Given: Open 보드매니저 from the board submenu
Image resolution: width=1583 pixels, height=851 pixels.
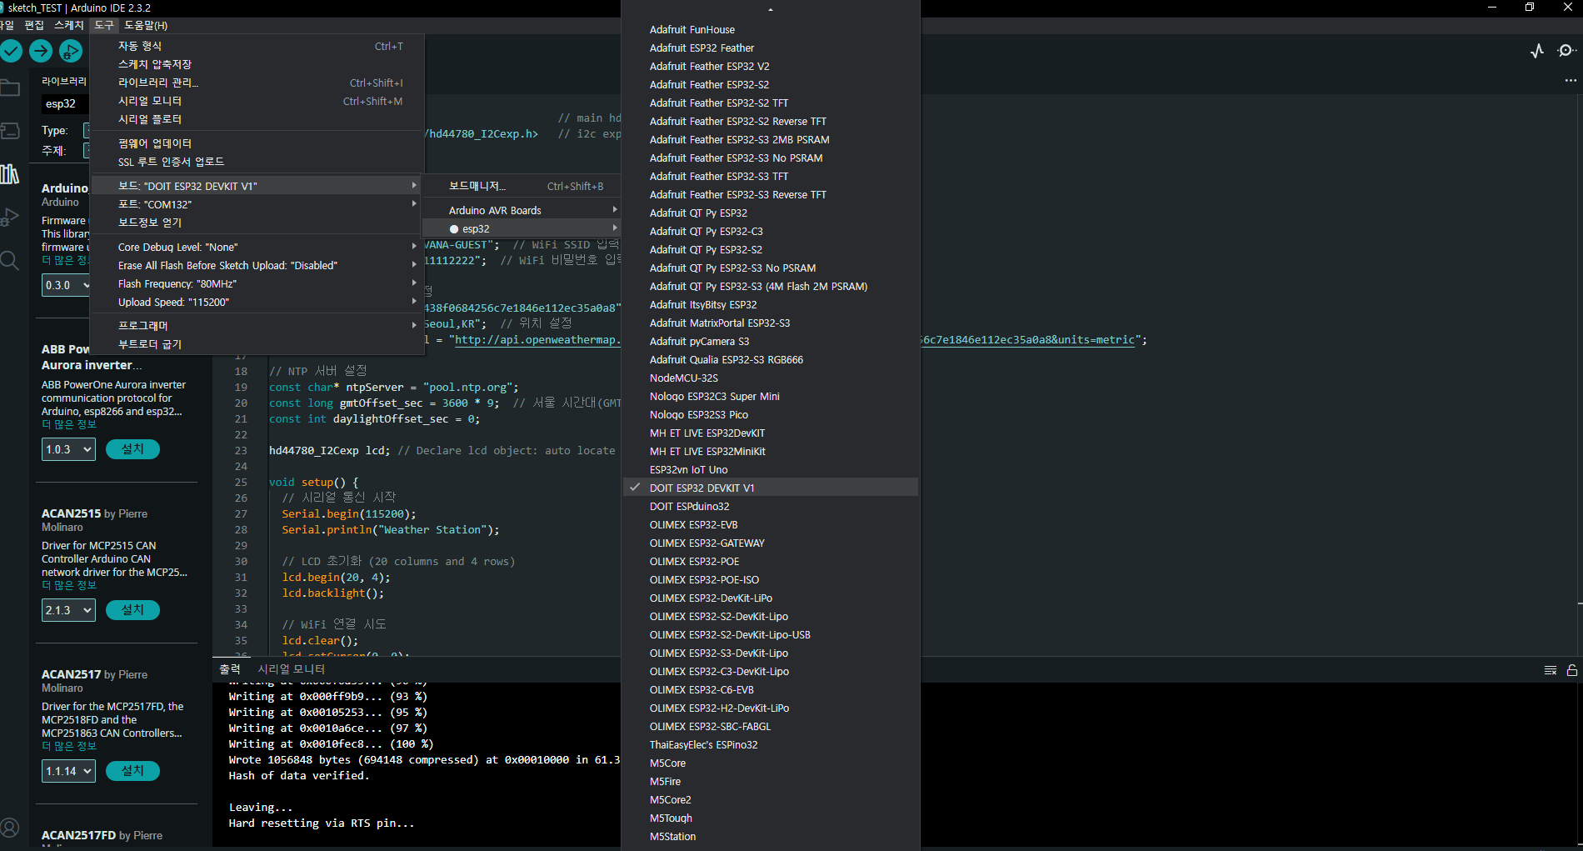Looking at the screenshot, I should coord(522,187).
